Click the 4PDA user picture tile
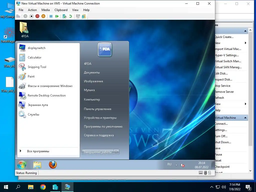 click(105, 49)
